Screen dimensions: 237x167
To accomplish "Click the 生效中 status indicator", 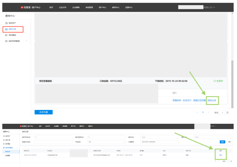I will point(218,81).
